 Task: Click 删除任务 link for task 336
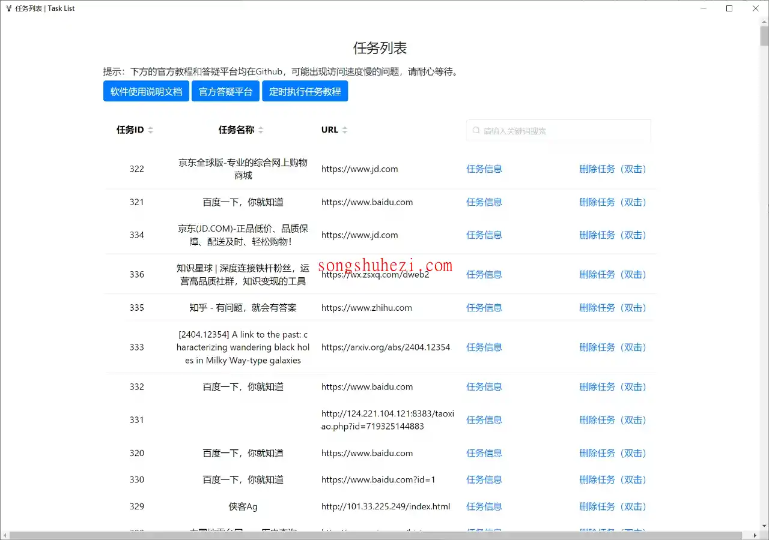[614, 275]
